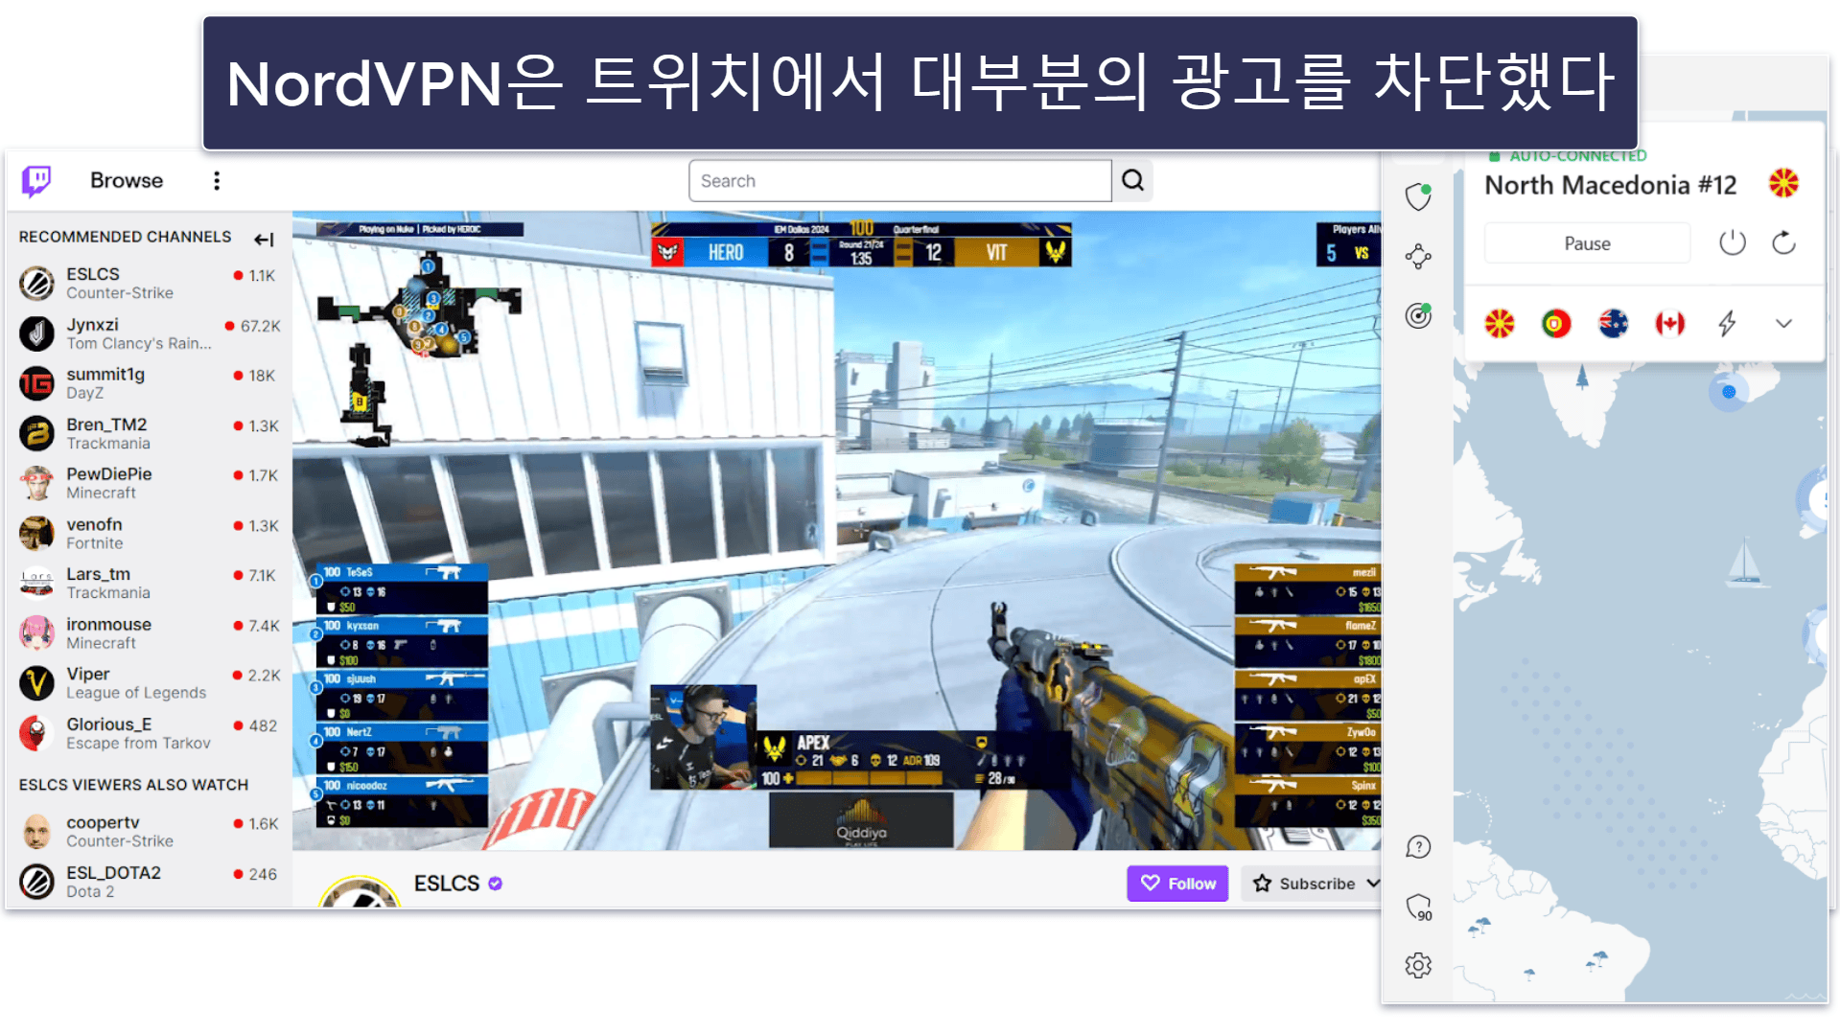
Task: Click "Trackmania" under Lars_tm
Action: (108, 593)
